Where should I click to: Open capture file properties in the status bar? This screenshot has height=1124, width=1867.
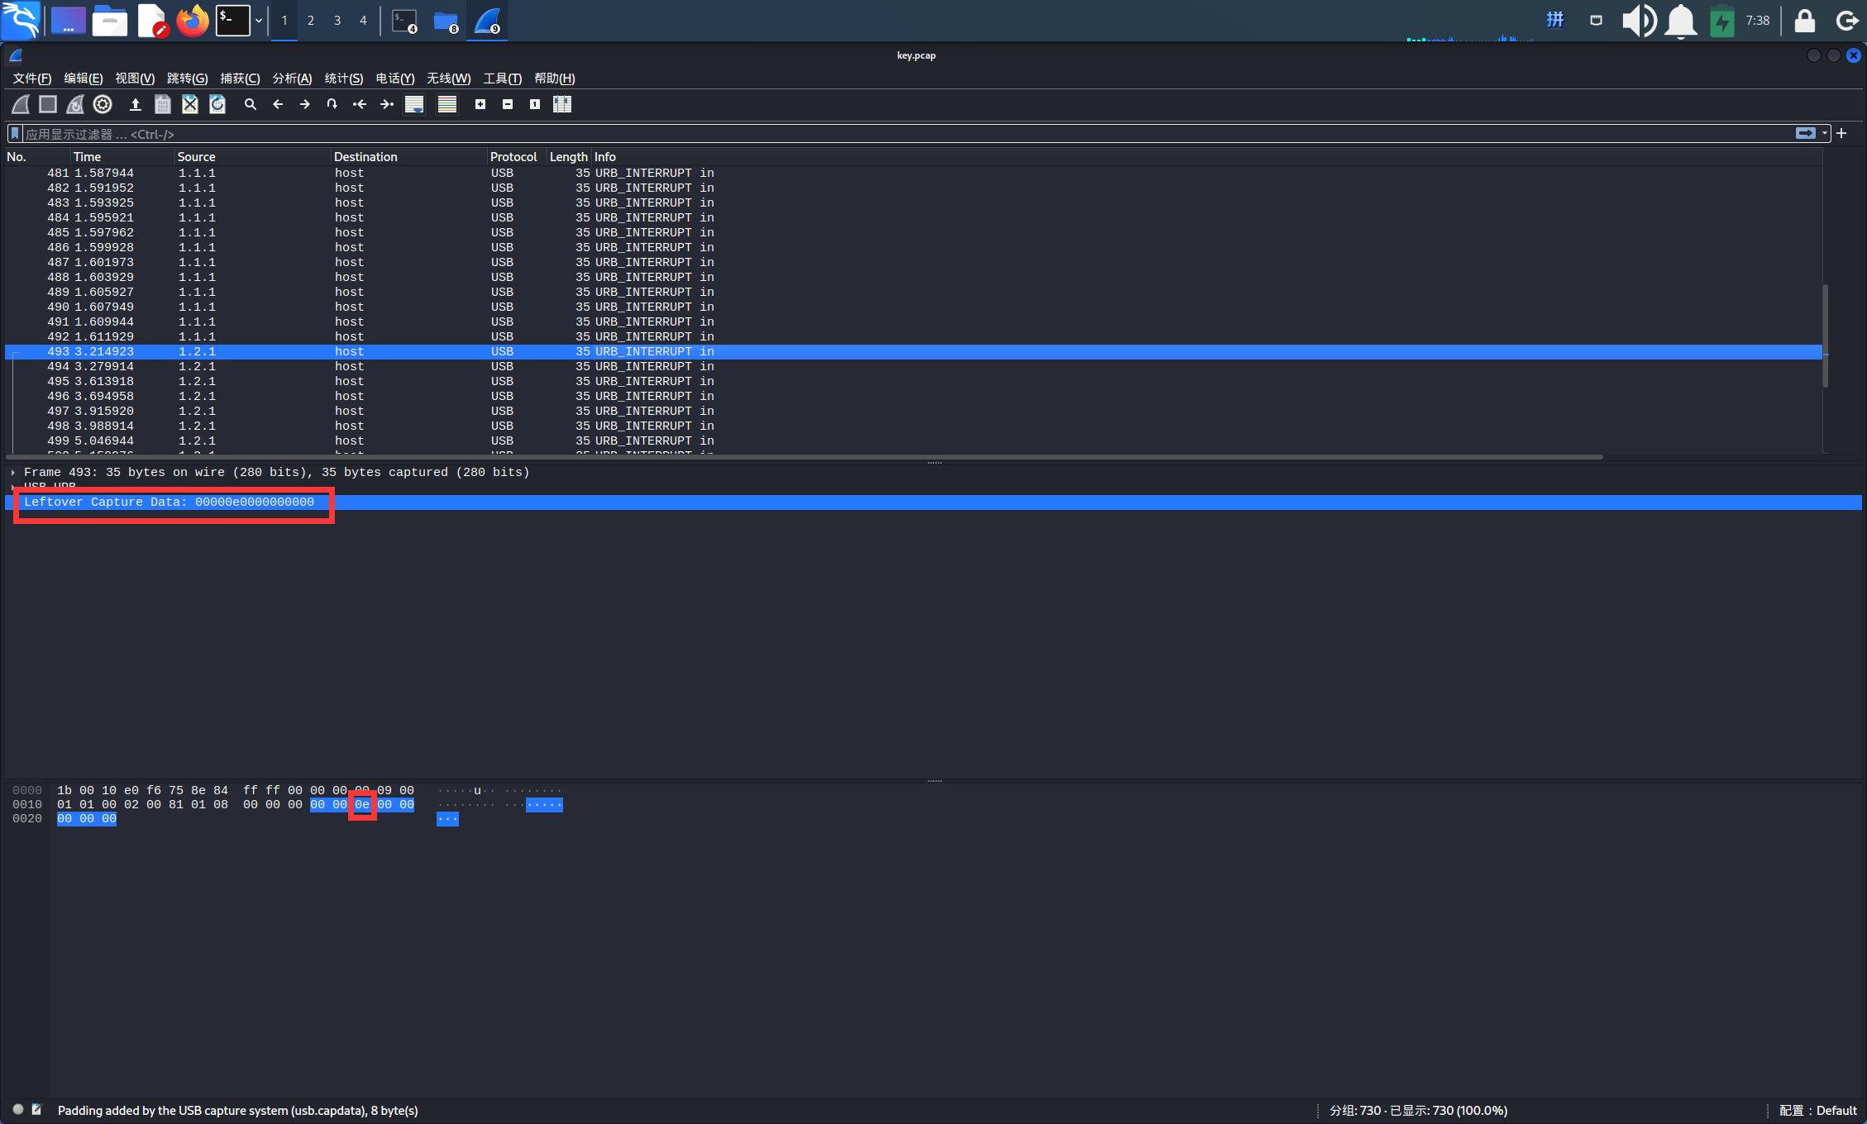click(36, 1110)
